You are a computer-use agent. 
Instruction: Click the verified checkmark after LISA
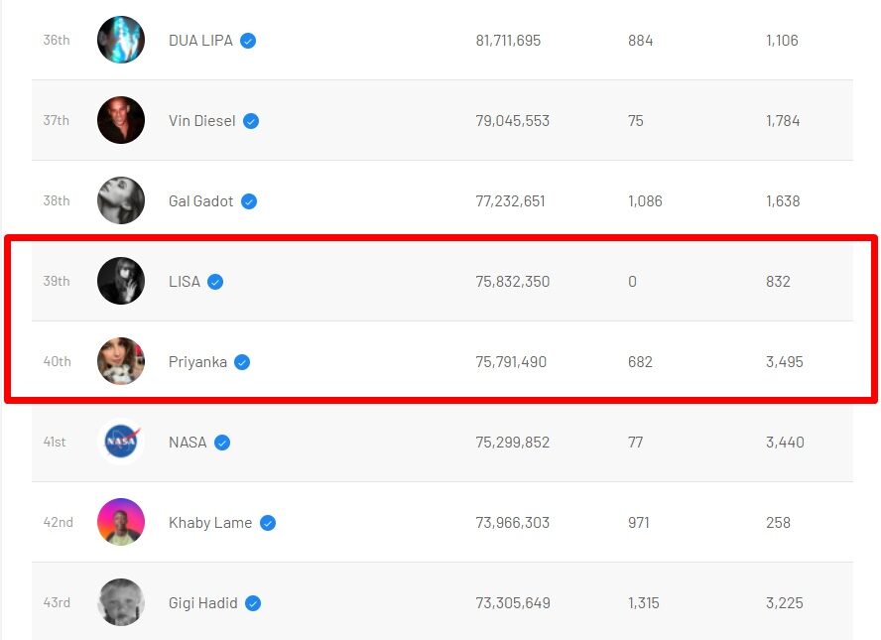click(215, 282)
